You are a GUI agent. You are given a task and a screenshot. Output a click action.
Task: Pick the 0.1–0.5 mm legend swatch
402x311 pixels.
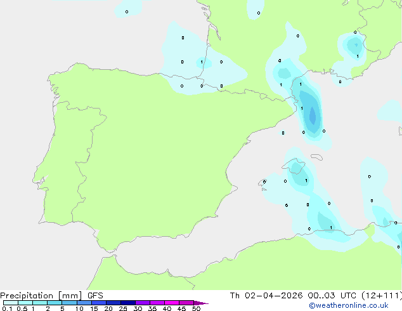coord(11,303)
